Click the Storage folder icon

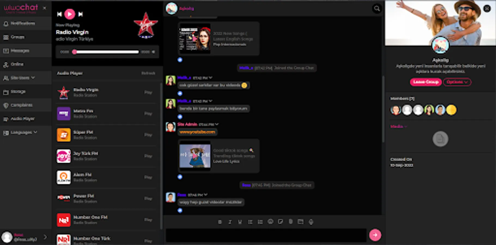click(6, 92)
